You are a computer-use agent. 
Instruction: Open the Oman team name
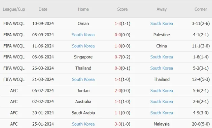[83, 24]
